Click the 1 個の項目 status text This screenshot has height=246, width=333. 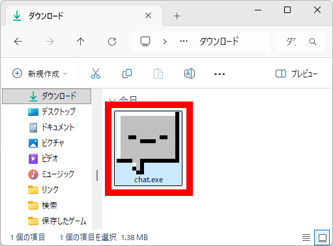click(27, 238)
